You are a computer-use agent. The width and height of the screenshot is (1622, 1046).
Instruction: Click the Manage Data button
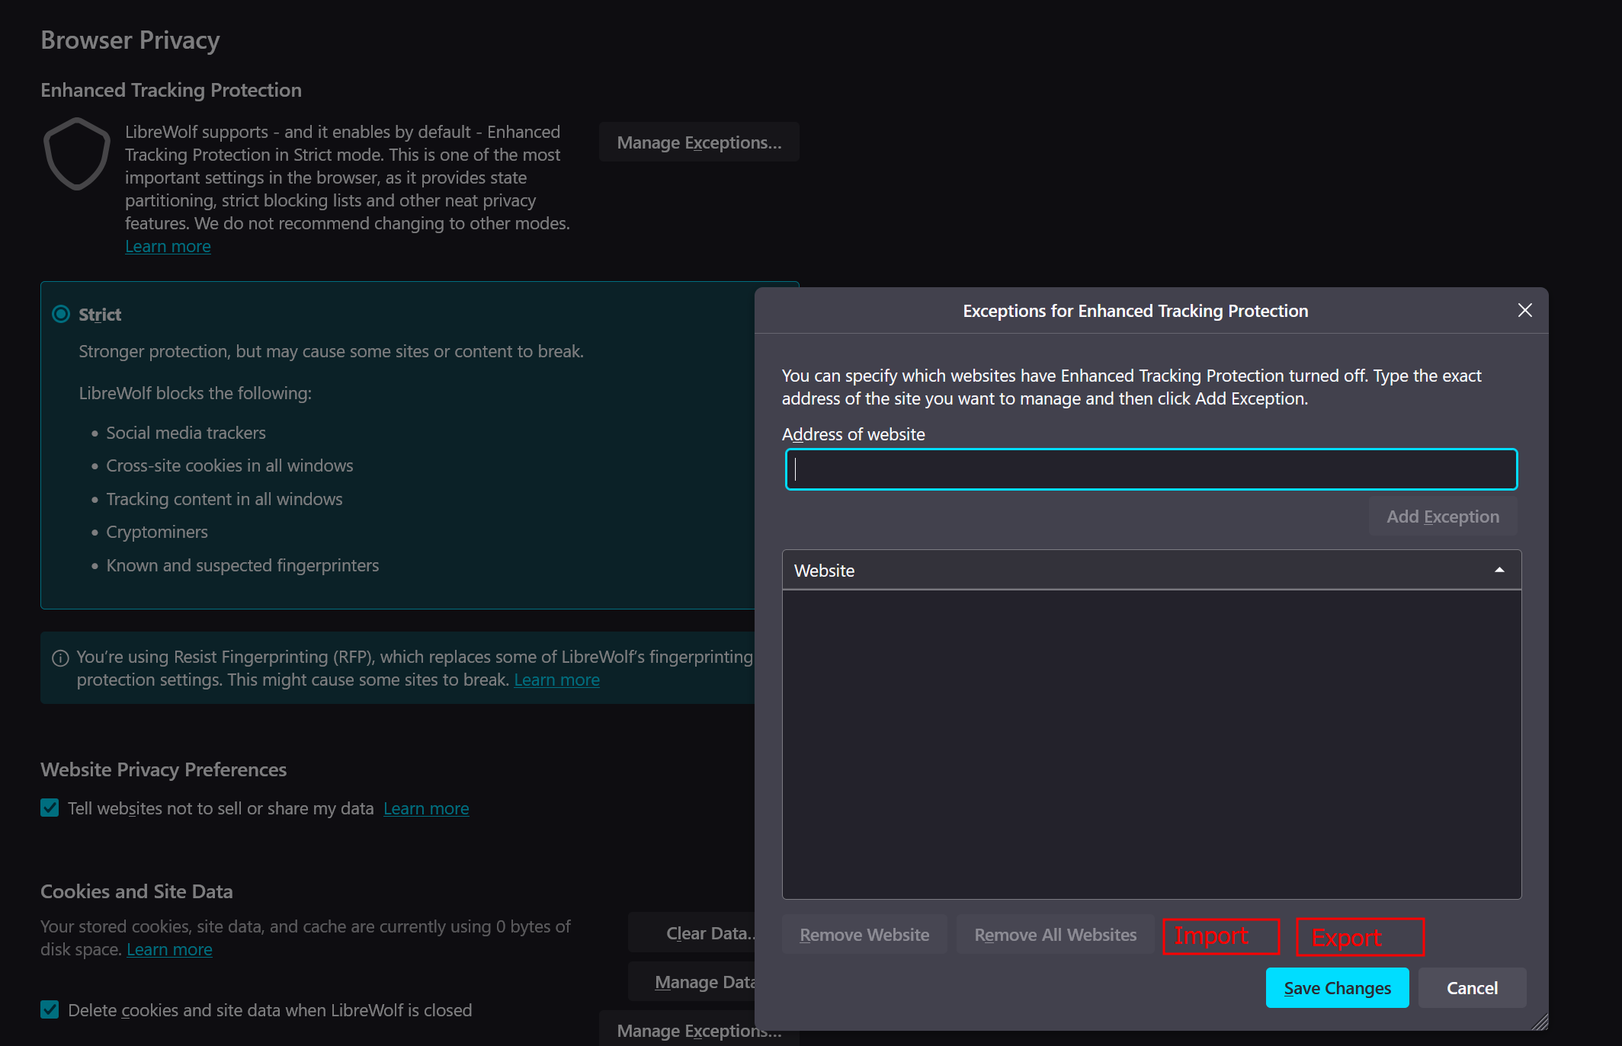(x=692, y=982)
